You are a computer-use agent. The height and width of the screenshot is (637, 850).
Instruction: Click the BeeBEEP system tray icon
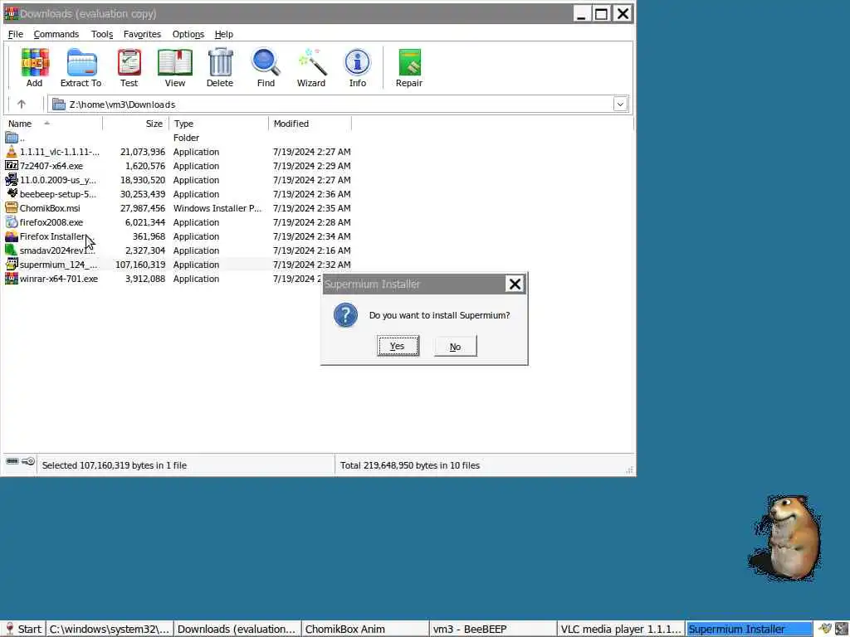click(825, 629)
